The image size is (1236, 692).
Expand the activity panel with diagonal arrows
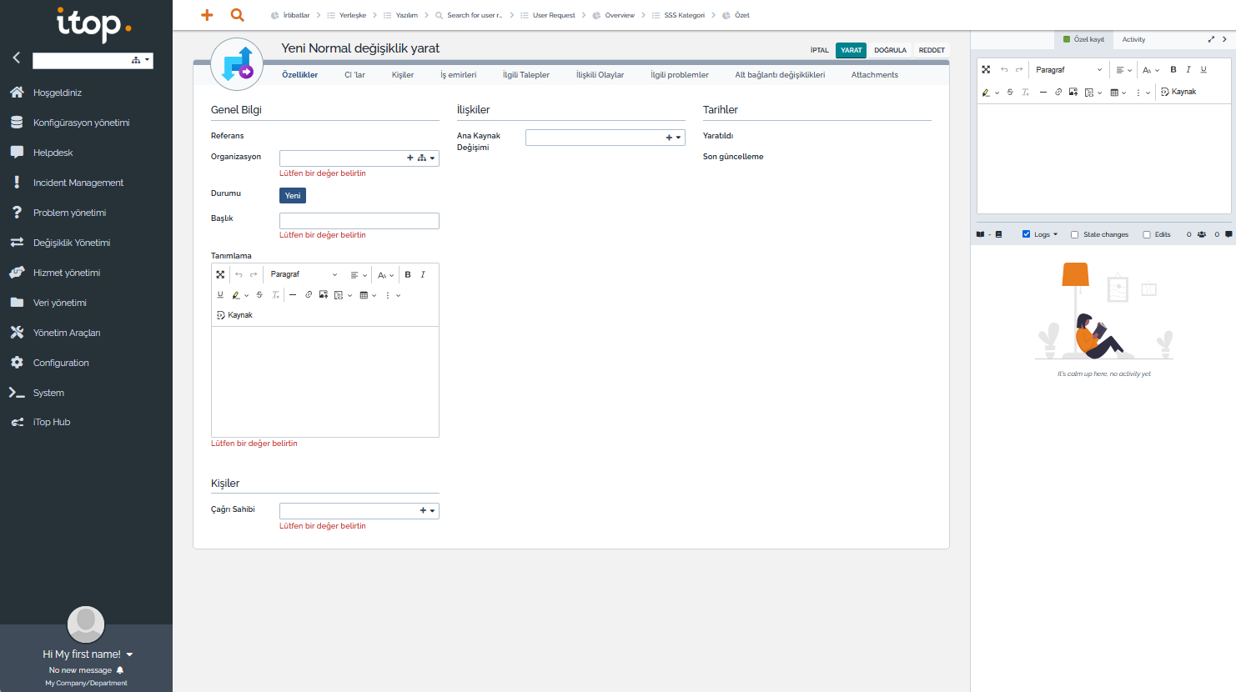[1211, 39]
